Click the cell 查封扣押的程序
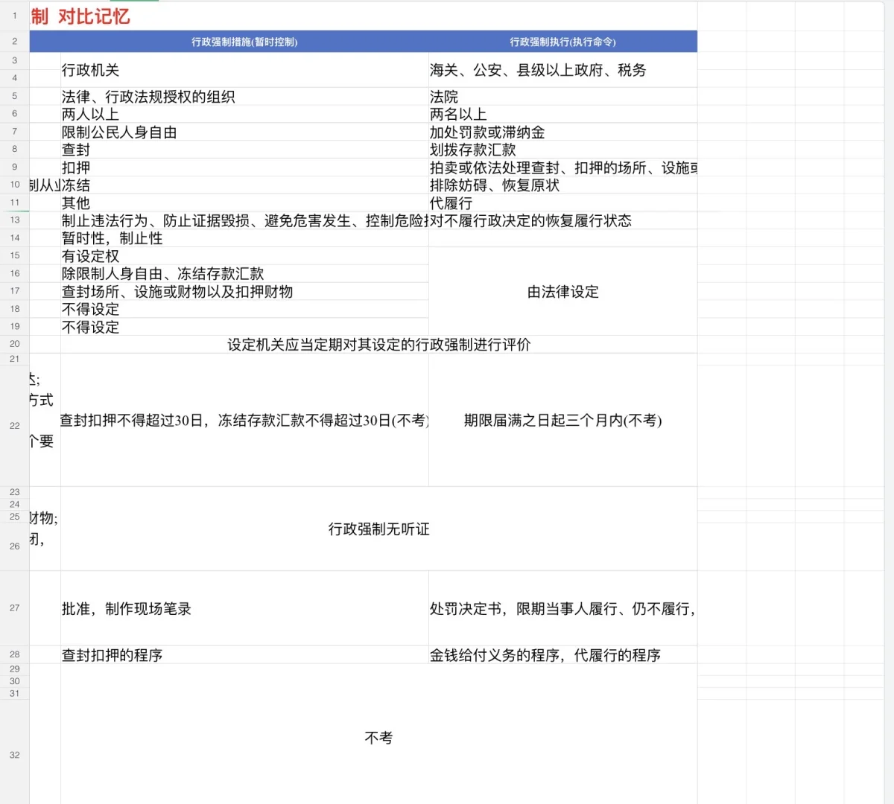894x804 pixels. pyautogui.click(x=244, y=654)
